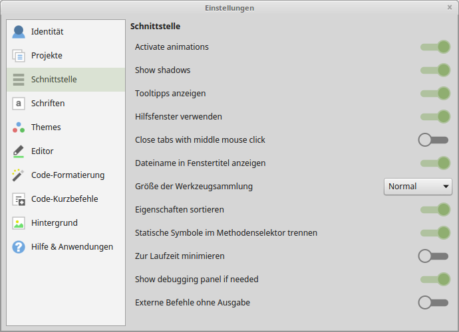The height and width of the screenshot is (332, 459).
Task: Open the Hintergrund picture icon
Action: pyautogui.click(x=19, y=223)
